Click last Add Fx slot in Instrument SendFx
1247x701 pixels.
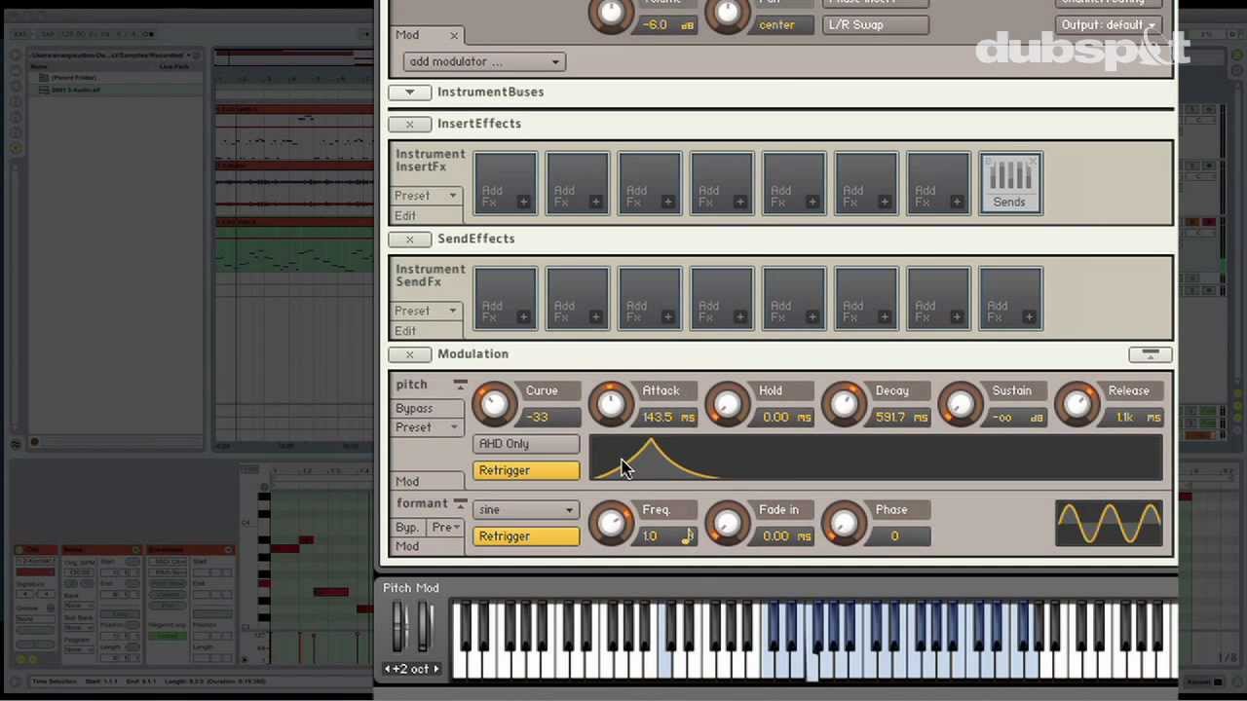[1010, 299]
